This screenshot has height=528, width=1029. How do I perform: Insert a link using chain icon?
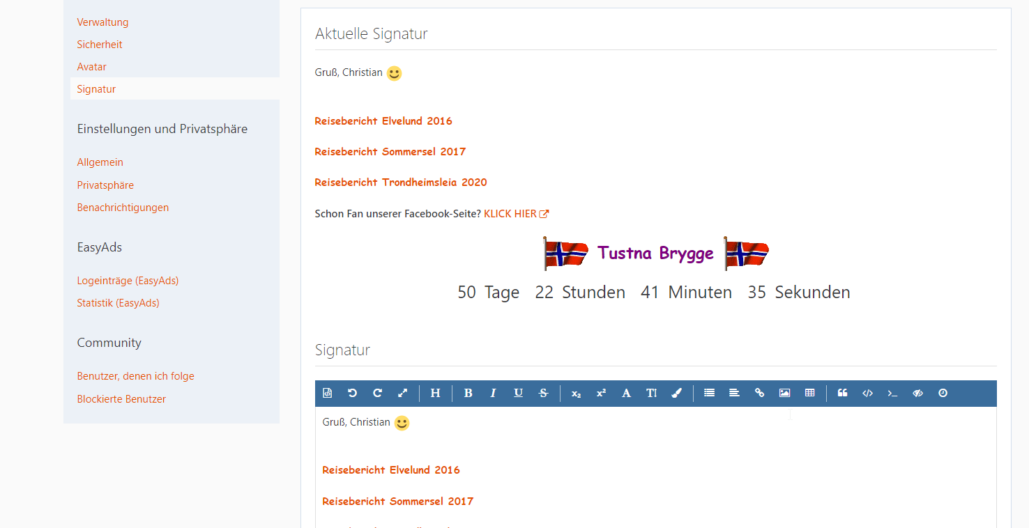[759, 394]
